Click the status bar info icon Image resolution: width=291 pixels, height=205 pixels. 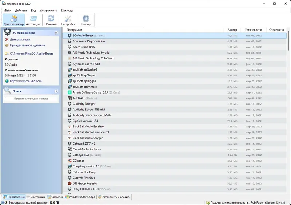[x=3, y=202]
